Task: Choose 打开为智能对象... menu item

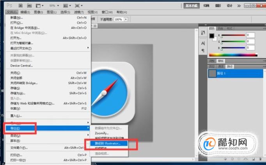Action: coord(48,43)
